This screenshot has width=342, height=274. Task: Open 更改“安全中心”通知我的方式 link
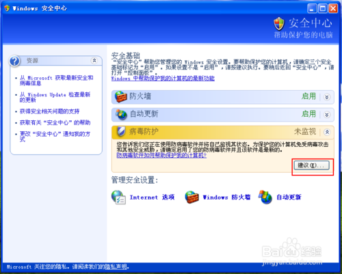[55, 137]
